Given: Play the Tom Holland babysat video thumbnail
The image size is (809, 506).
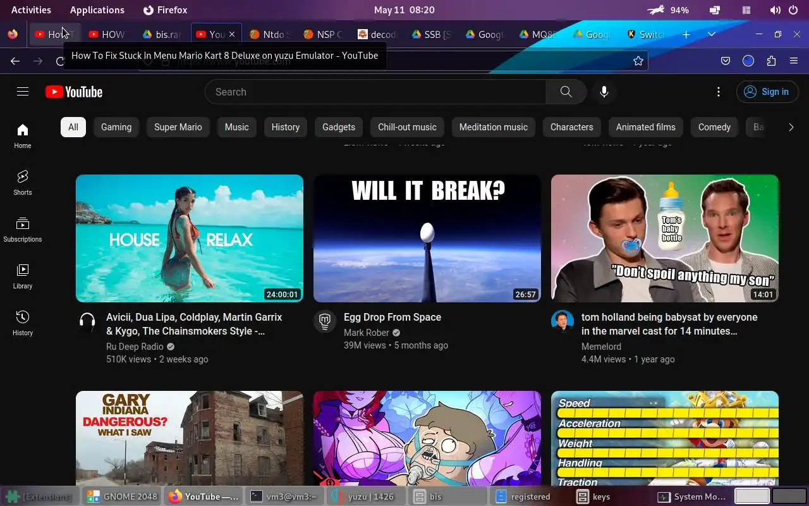Looking at the screenshot, I should [665, 238].
